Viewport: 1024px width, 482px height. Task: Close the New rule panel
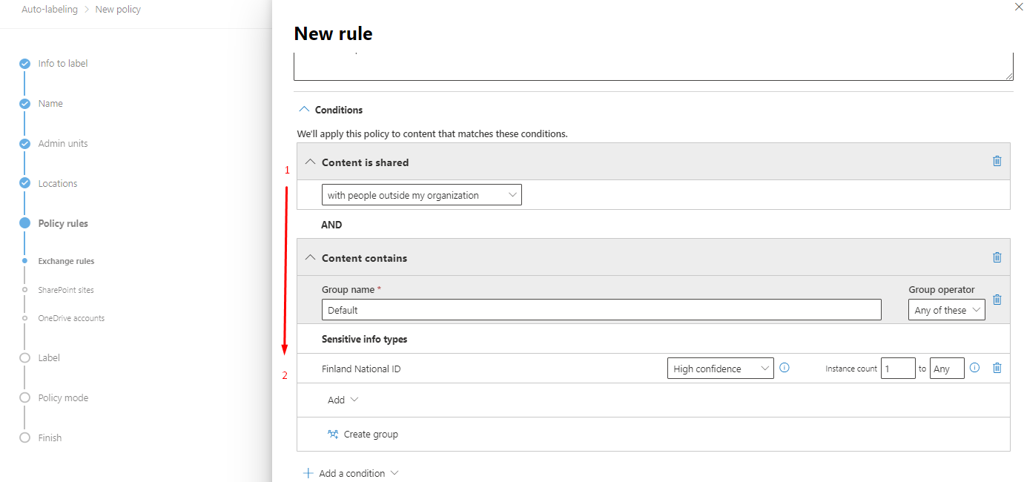1016,6
